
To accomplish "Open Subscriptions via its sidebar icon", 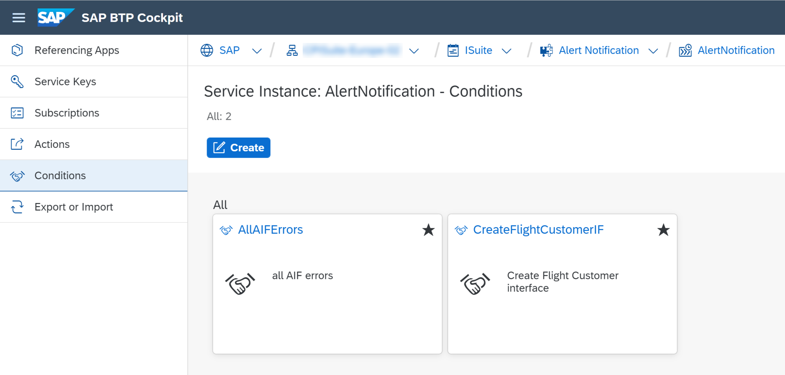I will 17,113.
